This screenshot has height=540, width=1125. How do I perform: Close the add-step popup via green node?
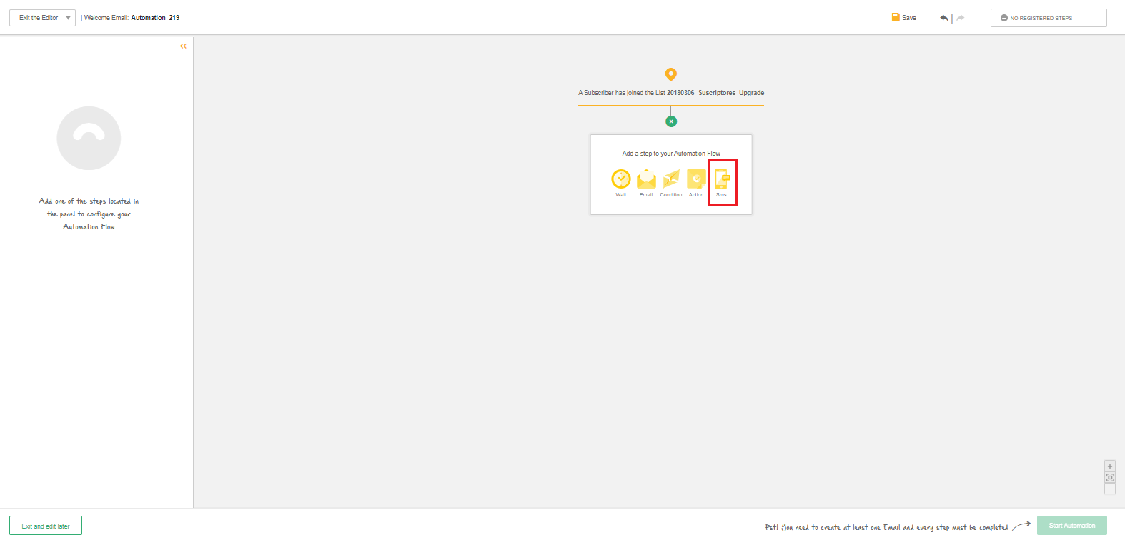point(670,121)
